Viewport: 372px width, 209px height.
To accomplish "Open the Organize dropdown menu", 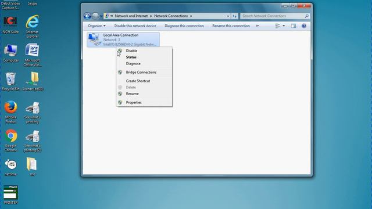I will (96, 26).
